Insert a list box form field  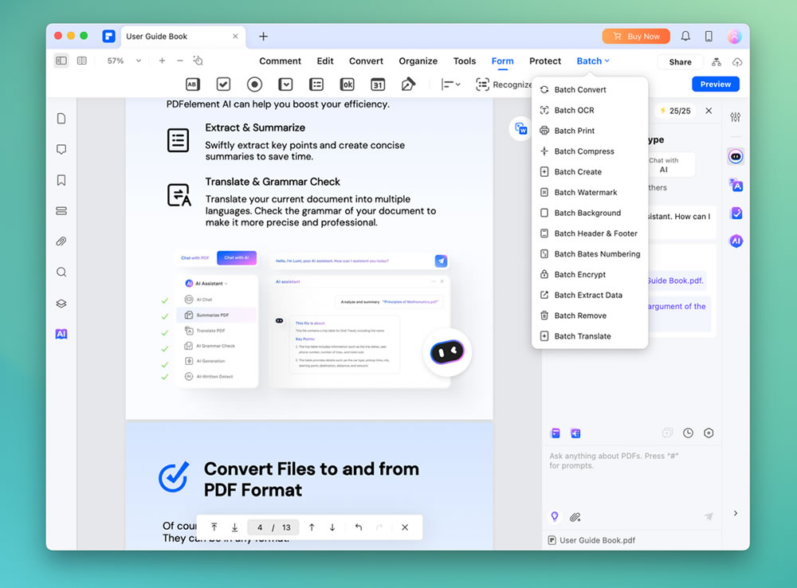coord(316,84)
